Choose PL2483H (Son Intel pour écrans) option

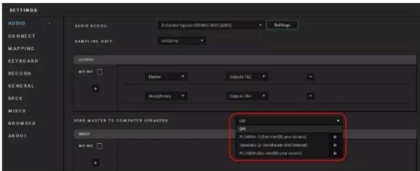click(289, 153)
